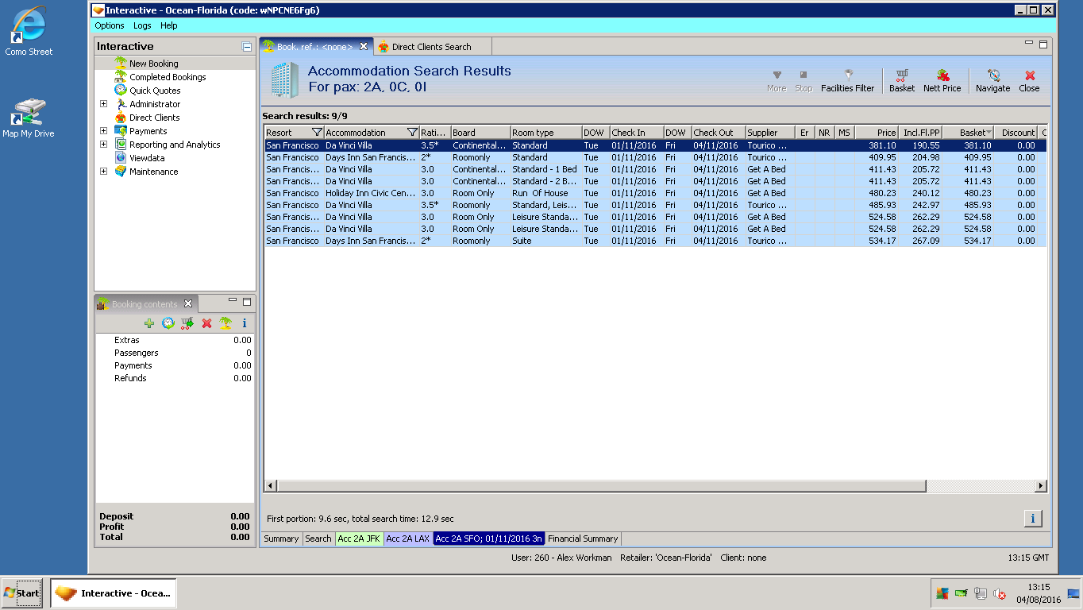Open the Help menu
This screenshot has height=610, width=1083.
click(168, 25)
